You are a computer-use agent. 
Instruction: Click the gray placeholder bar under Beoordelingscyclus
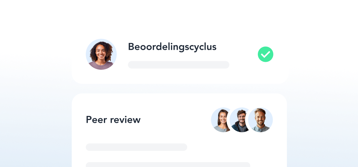pyautogui.click(x=179, y=65)
